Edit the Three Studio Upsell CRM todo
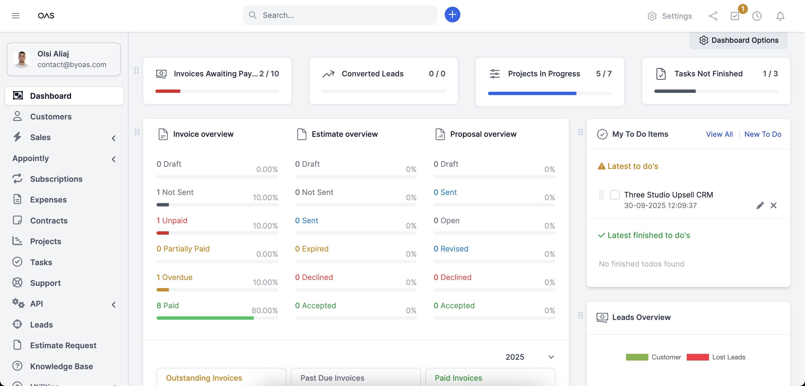 pos(760,205)
